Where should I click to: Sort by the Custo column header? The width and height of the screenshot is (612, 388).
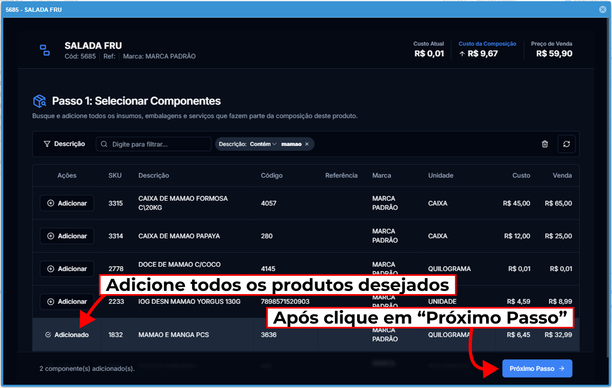(x=521, y=175)
